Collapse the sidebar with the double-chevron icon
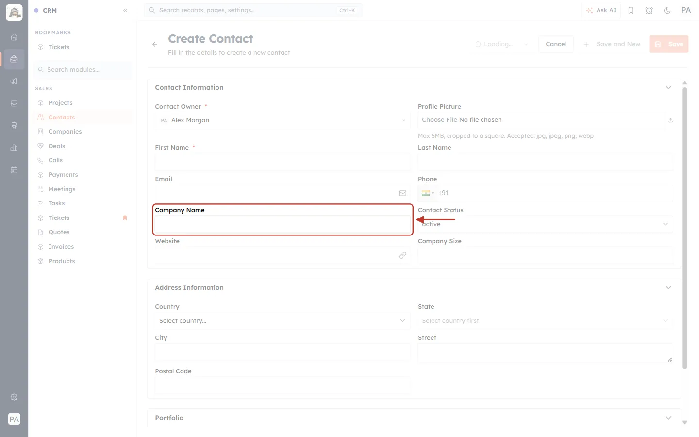Image resolution: width=699 pixels, height=437 pixels. pyautogui.click(x=125, y=10)
